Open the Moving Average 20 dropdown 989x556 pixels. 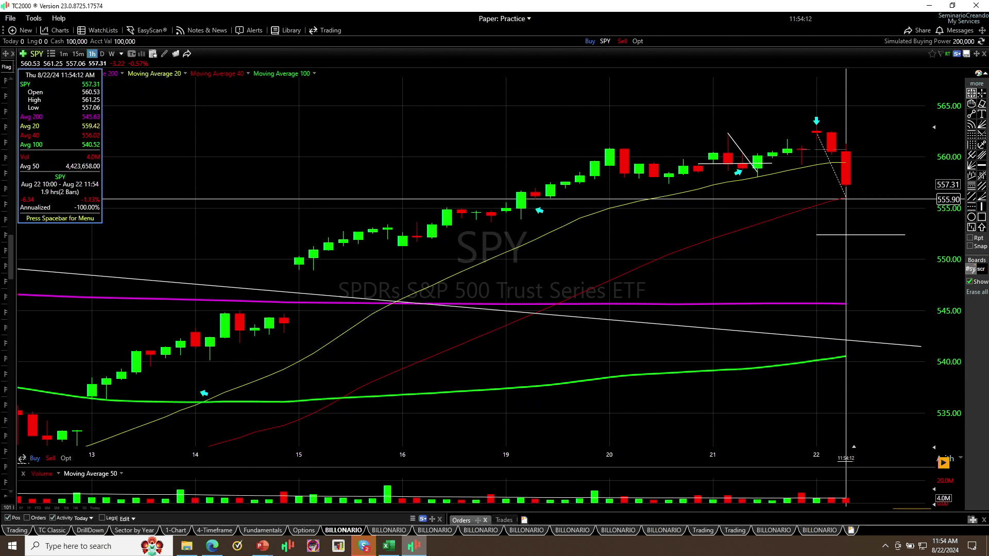(185, 74)
